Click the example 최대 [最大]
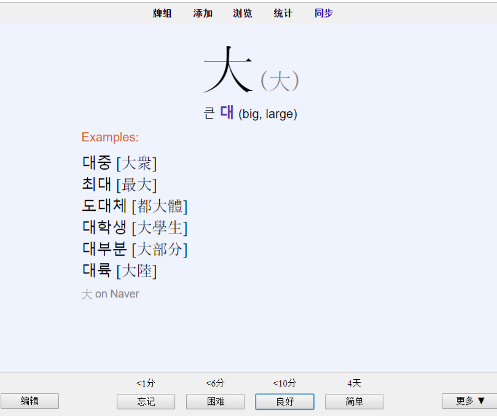 119,184
